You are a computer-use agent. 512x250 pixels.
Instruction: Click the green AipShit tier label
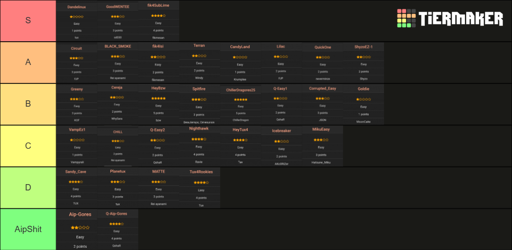28,229
